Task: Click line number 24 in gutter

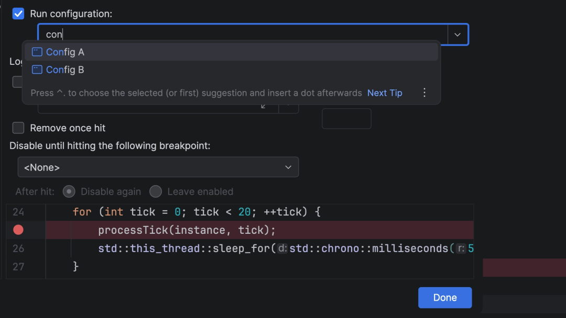Action: (18, 212)
